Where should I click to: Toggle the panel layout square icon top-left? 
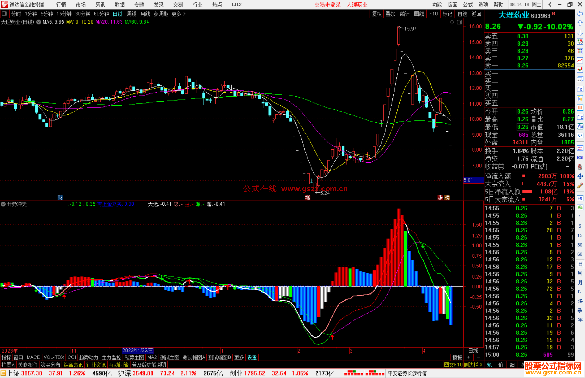point(4,14)
